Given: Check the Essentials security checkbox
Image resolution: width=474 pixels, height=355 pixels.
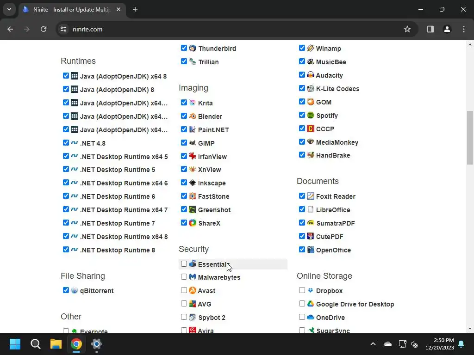Looking at the screenshot, I should pyautogui.click(x=184, y=263).
